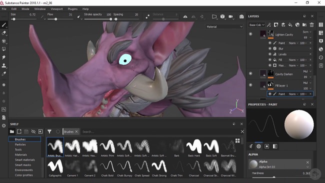The height and width of the screenshot is (183, 325).
Task: Open the Viewport menu
Action: click(x=56, y=9)
